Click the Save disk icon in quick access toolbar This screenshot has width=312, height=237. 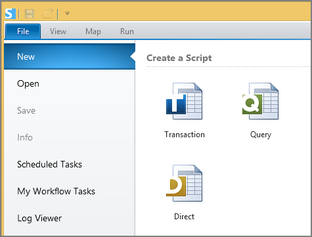pos(30,14)
